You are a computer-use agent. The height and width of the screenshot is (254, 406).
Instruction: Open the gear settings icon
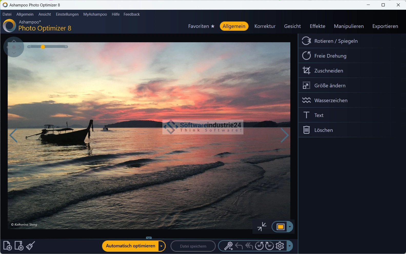tap(280, 246)
